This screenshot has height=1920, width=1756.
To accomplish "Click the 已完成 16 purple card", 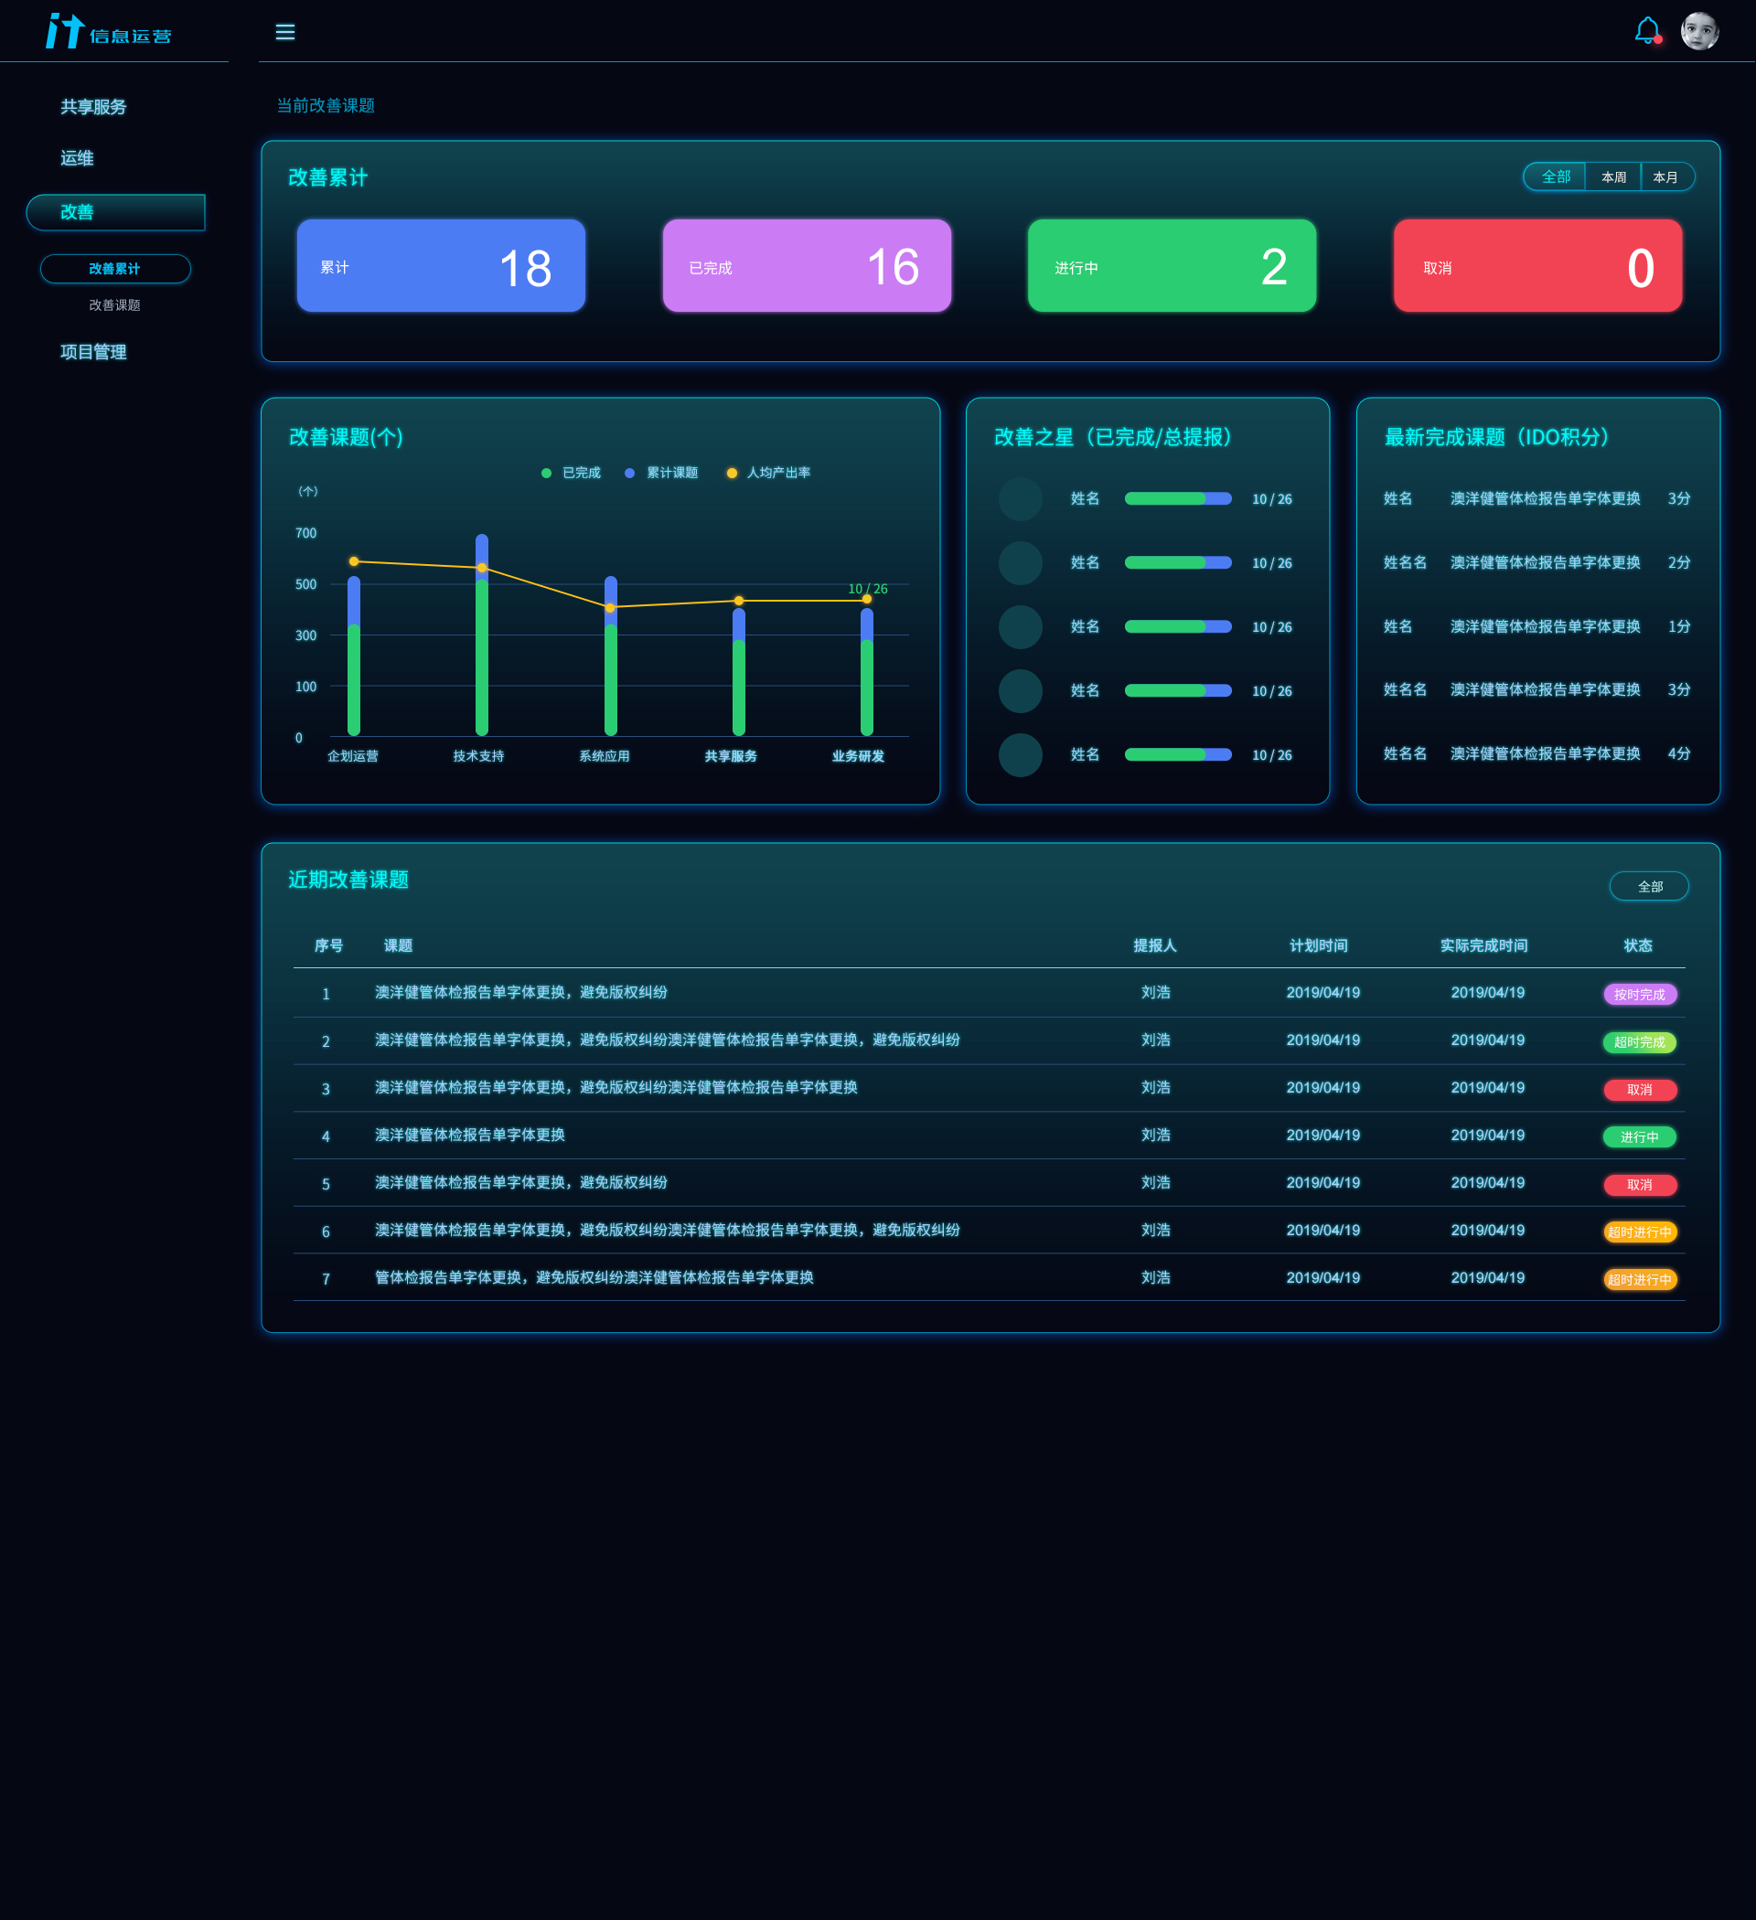I will pyautogui.click(x=806, y=267).
